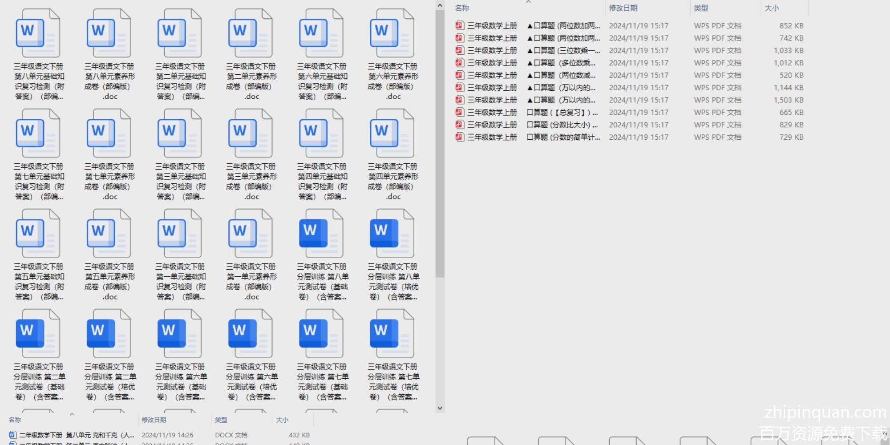Click scrollbar up arrow of icon grid

(x=440, y=5)
